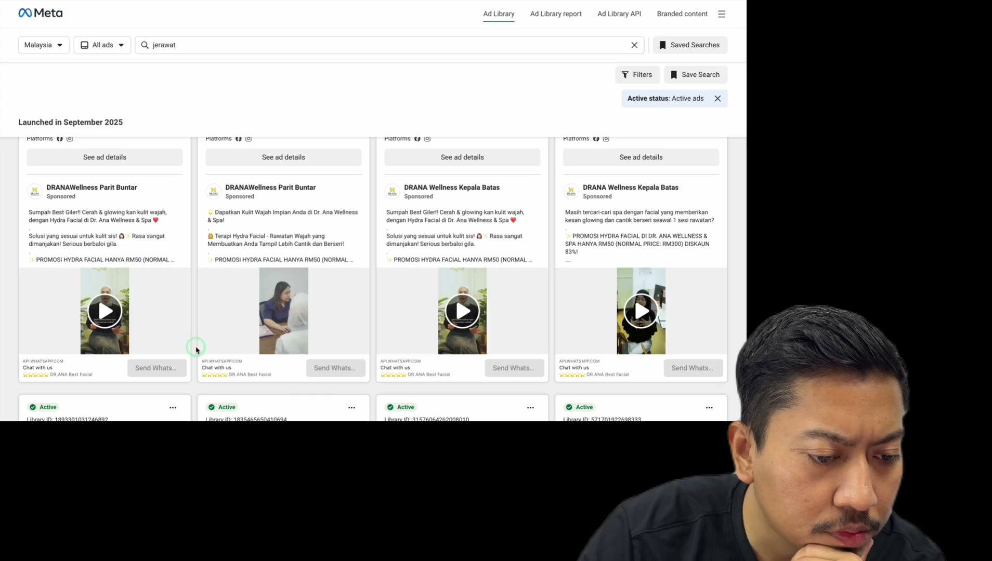Open the Filters panel
Screen dimensions: 992x561
(x=637, y=75)
